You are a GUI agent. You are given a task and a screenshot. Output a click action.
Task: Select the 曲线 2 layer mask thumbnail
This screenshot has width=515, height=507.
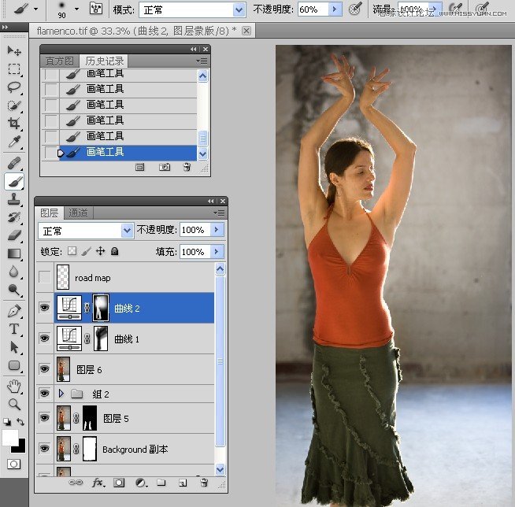pyautogui.click(x=101, y=308)
